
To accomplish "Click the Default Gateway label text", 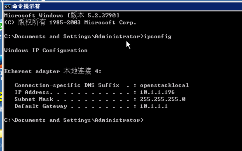I will 41,106.
